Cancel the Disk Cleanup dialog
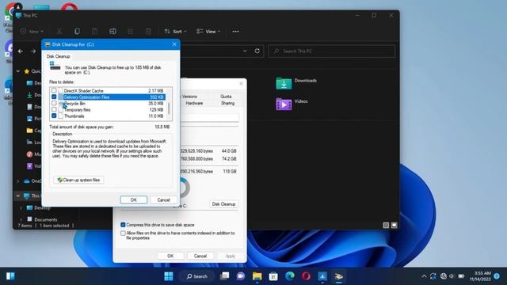The width and height of the screenshot is (507, 285). coord(164,200)
